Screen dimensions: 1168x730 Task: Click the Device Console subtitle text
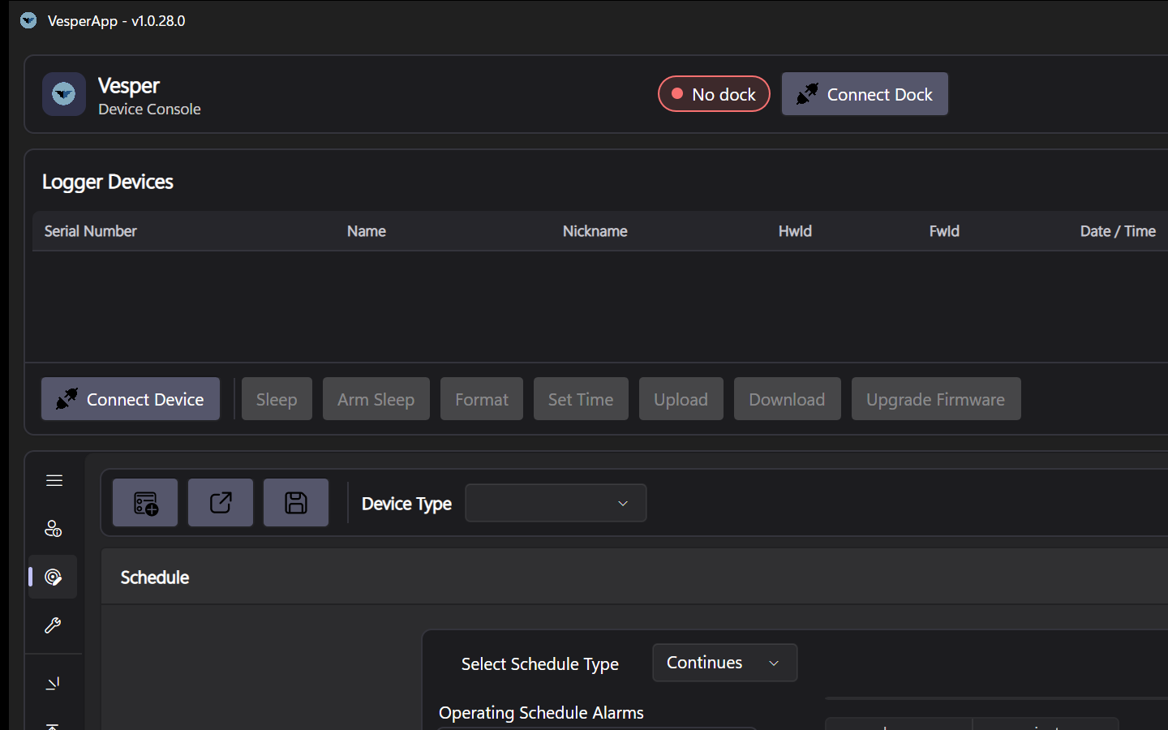[149, 109]
